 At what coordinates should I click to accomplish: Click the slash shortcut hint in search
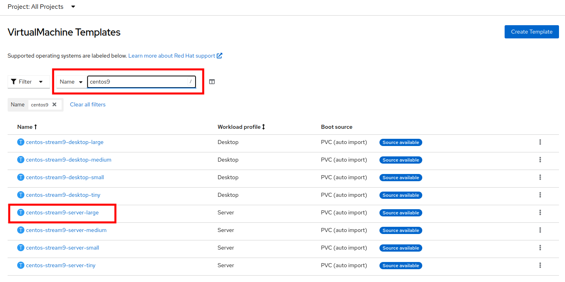coord(191,82)
